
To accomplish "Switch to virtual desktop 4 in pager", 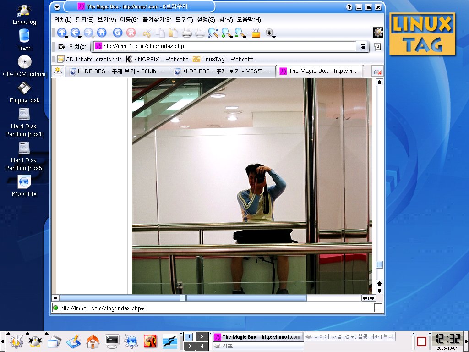I will [202, 346].
